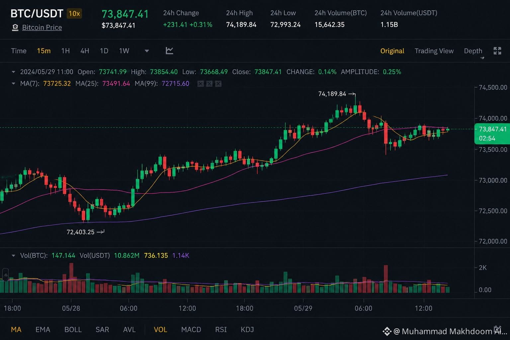Image resolution: width=510 pixels, height=340 pixels.
Task: Toggle the VOL sub-indicator
Action: (x=160, y=329)
